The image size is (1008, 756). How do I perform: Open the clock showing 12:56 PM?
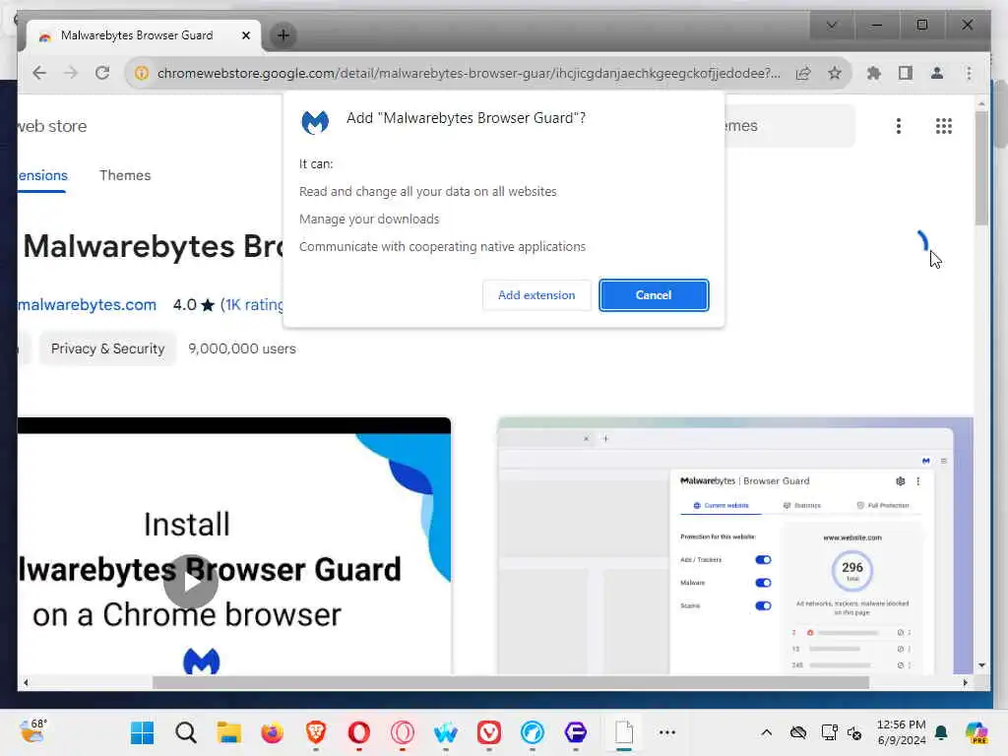click(902, 732)
